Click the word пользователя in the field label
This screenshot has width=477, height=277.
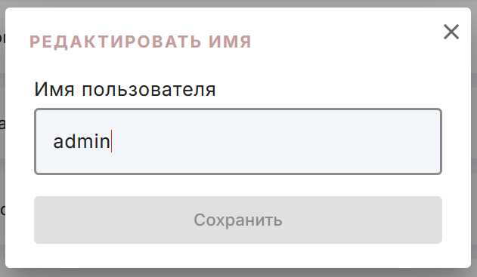(149, 90)
